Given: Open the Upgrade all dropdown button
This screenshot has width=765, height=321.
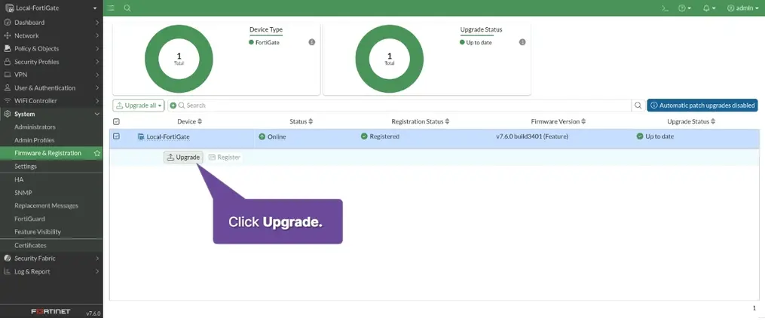Looking at the screenshot, I should click(x=139, y=105).
